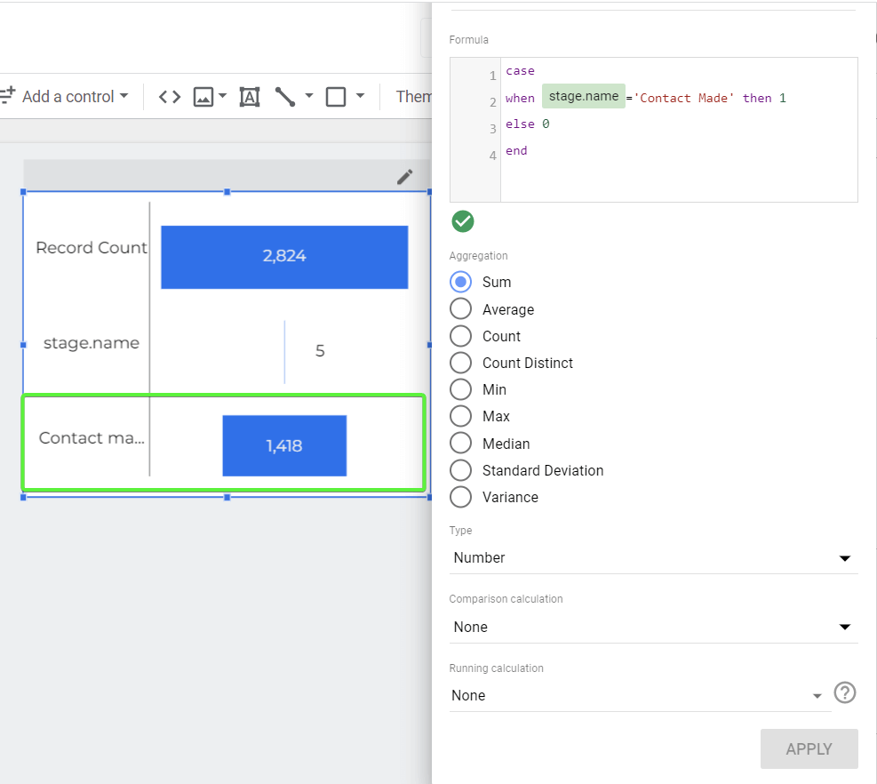Click the 'Contact Made' string in formula
Screen dimensions: 877x784
click(683, 98)
